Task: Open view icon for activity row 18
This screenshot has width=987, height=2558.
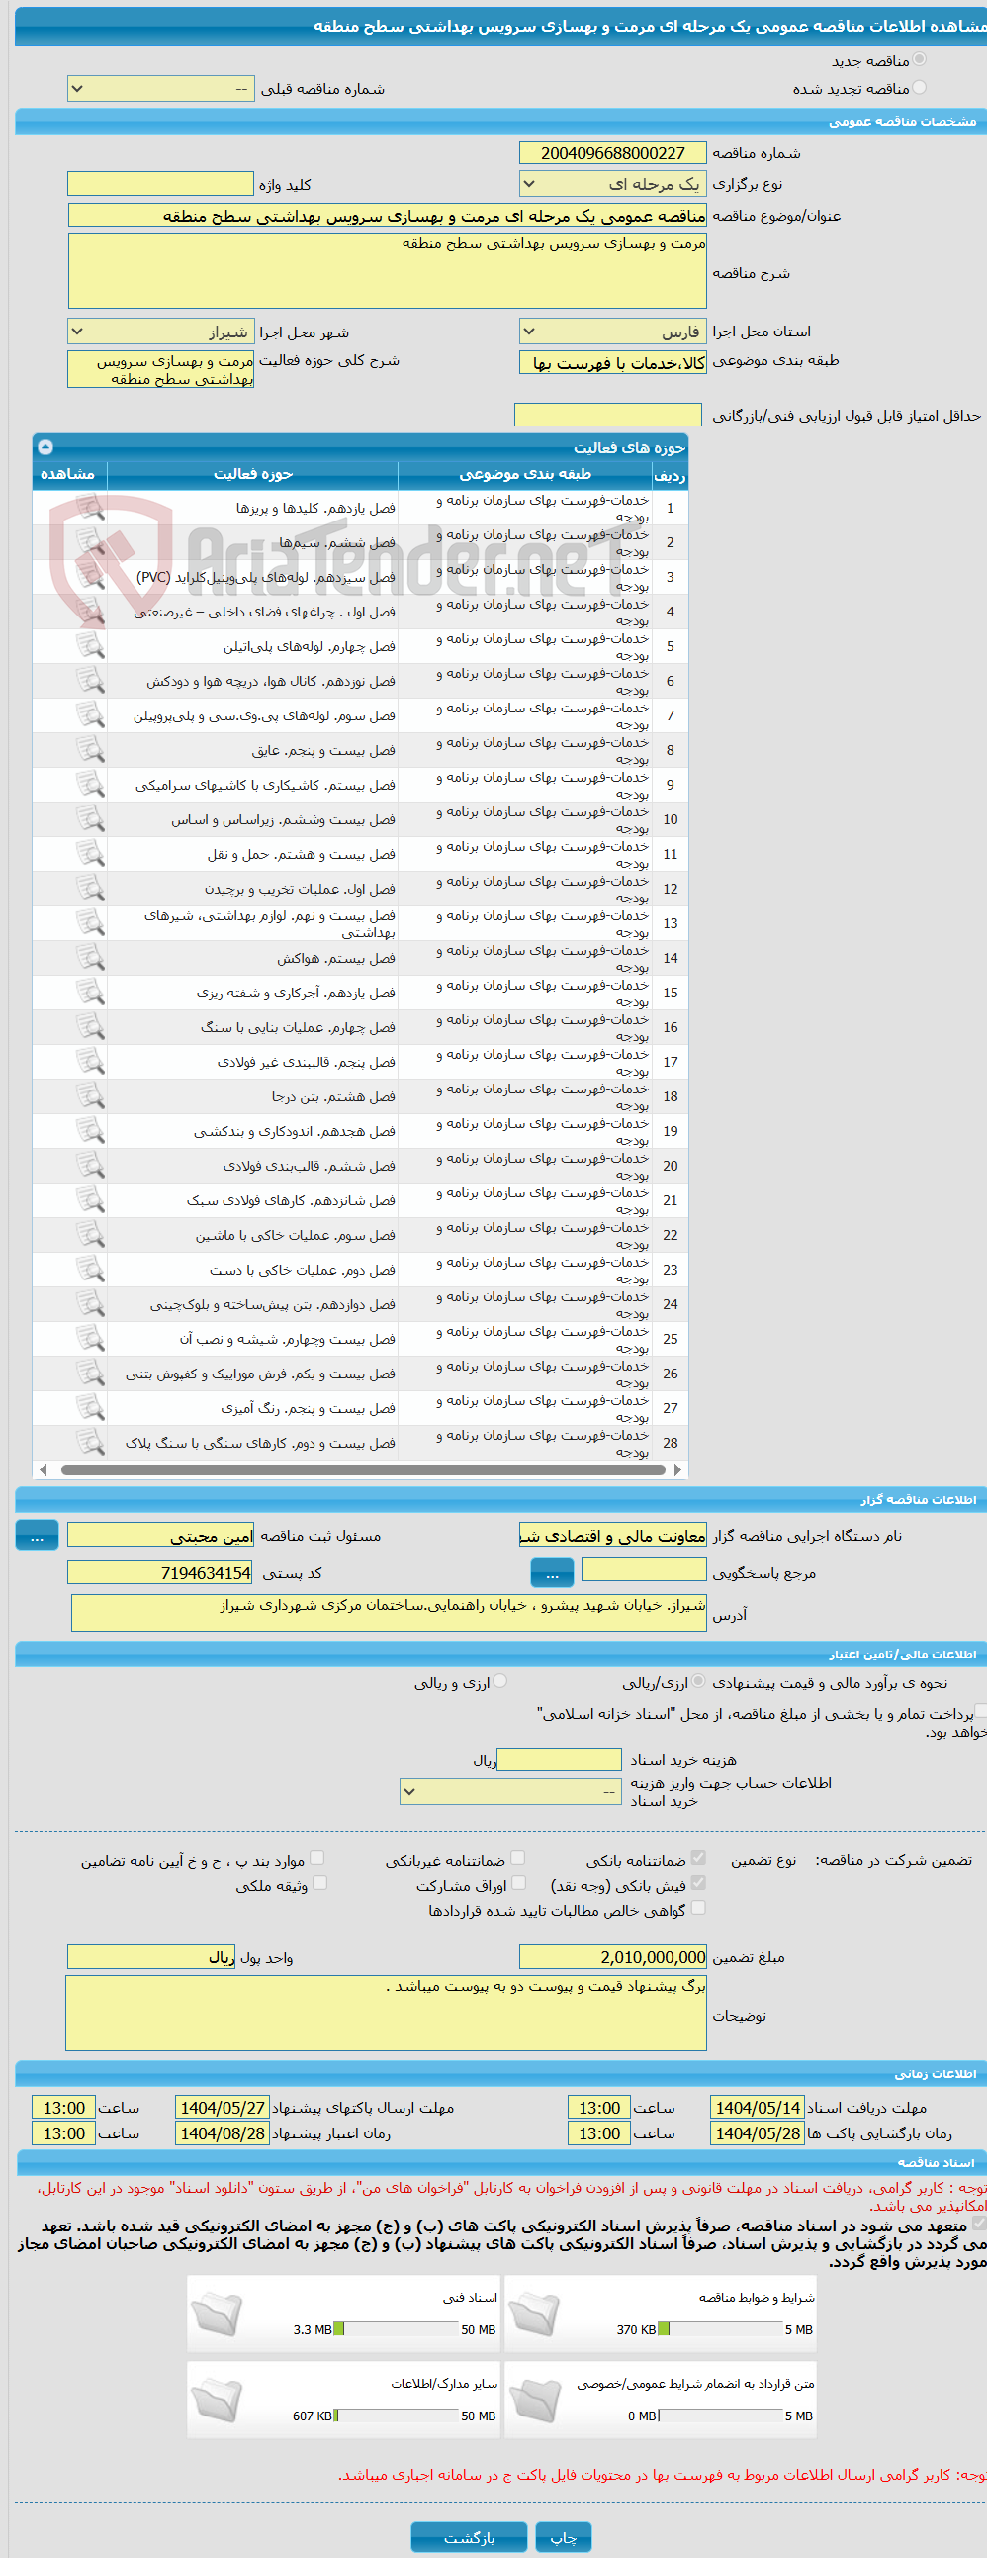Action: (x=90, y=1097)
